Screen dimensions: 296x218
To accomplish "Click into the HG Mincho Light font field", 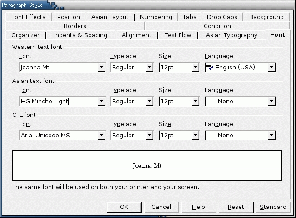I will pos(59,102).
